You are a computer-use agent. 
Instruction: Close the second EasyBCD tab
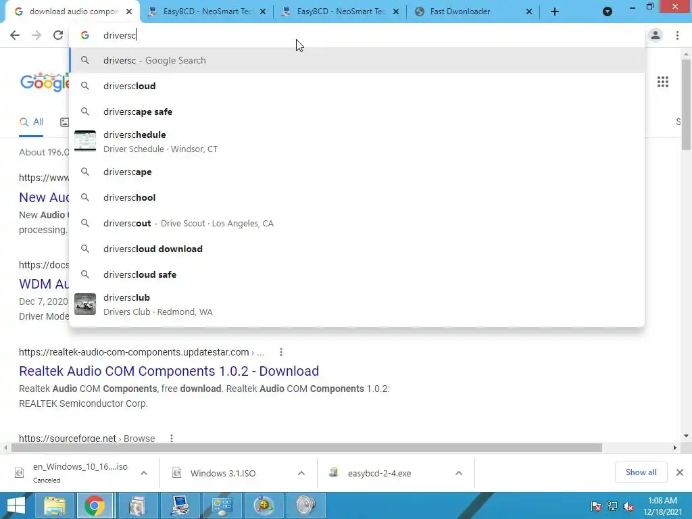396,11
